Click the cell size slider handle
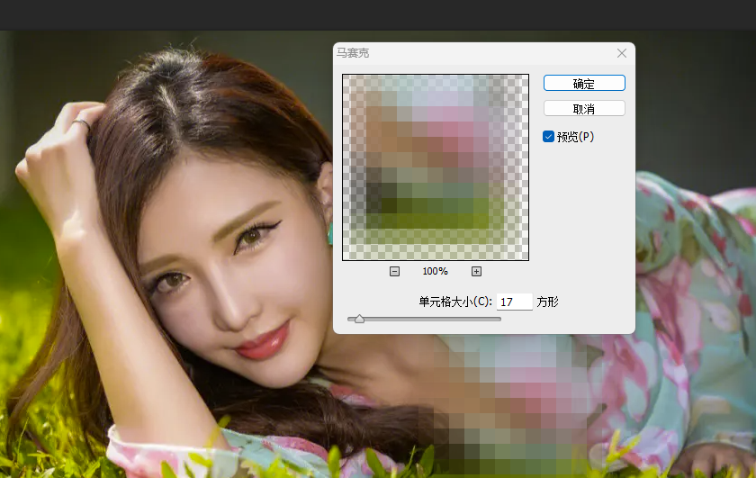756x478 pixels. click(359, 319)
